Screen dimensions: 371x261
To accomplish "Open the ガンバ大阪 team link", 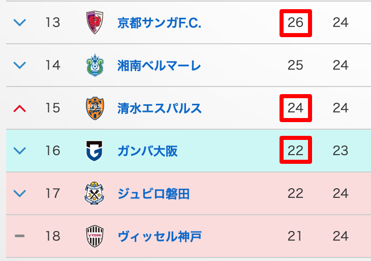I will pos(147,151).
